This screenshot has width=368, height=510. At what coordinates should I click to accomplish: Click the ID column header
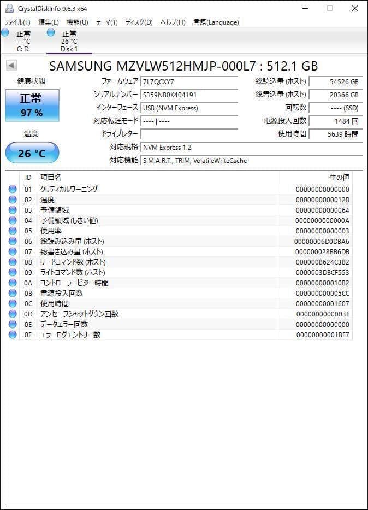[28, 177]
